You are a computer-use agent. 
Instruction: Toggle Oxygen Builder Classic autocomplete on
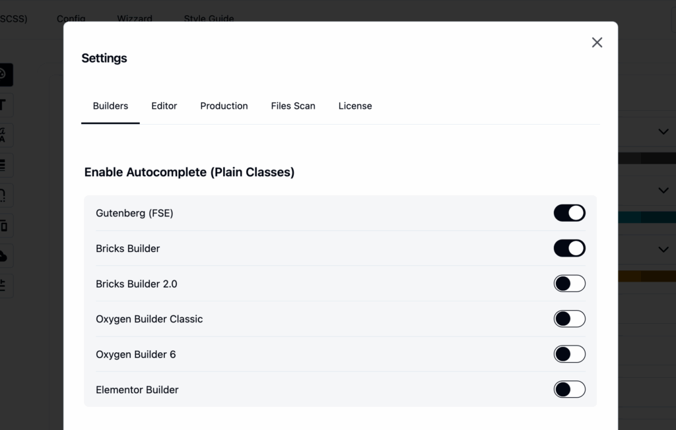pos(569,319)
